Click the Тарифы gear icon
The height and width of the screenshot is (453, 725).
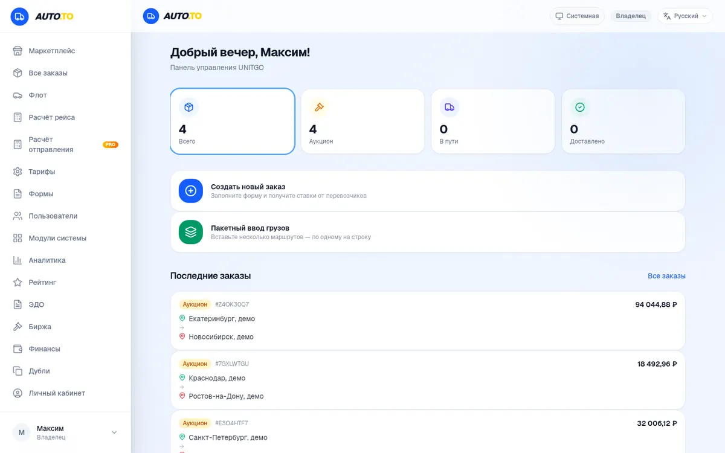[18, 172]
